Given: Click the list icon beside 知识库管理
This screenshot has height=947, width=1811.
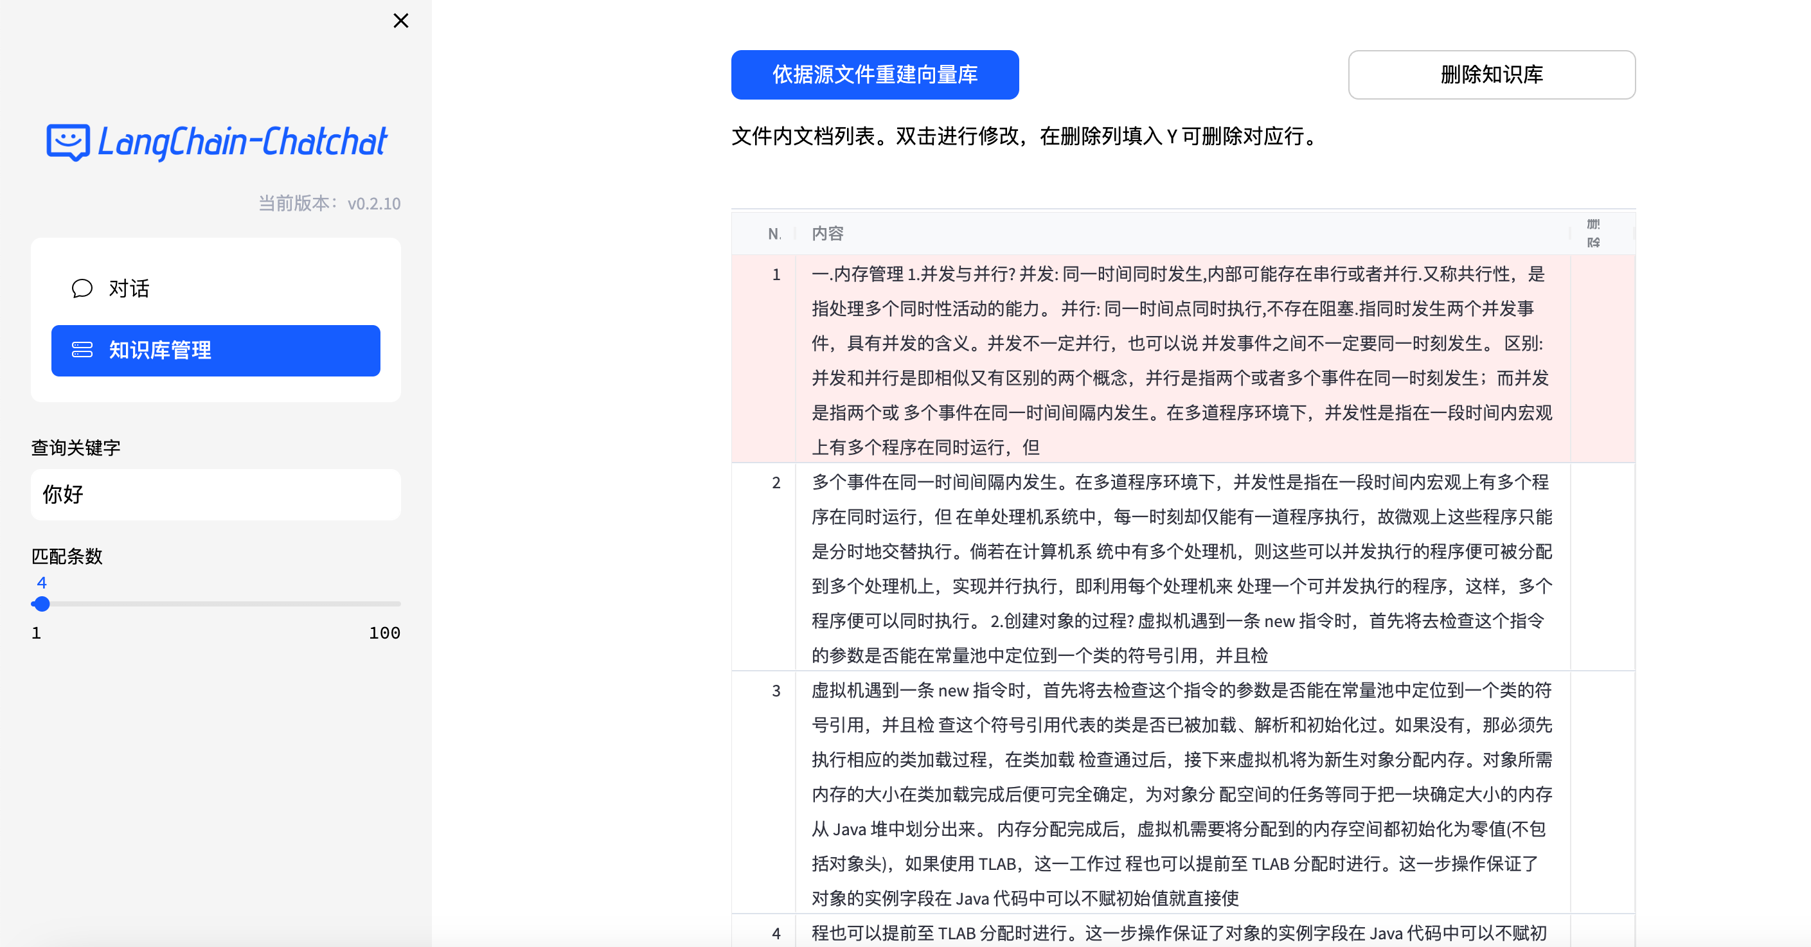Looking at the screenshot, I should [x=82, y=350].
